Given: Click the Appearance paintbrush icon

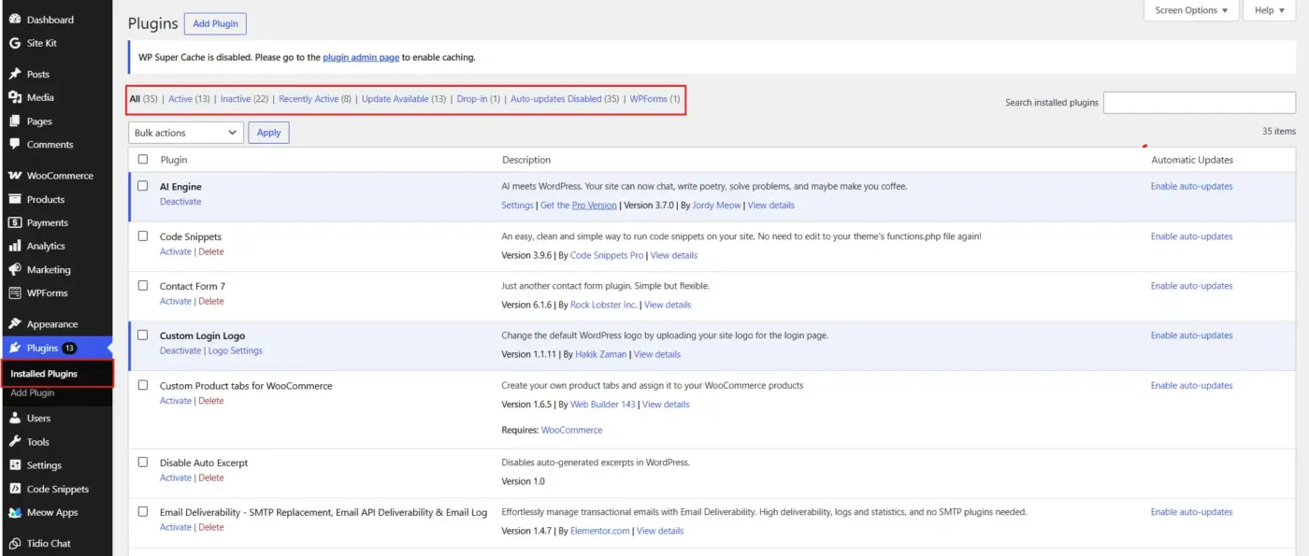Looking at the screenshot, I should coord(15,324).
